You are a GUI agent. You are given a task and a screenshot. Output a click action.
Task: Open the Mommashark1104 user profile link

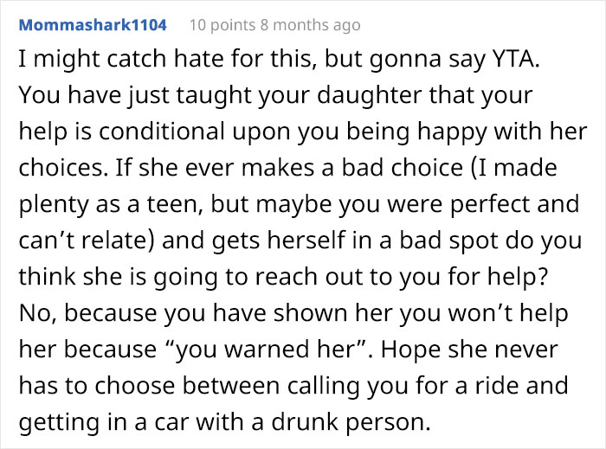coord(92,25)
